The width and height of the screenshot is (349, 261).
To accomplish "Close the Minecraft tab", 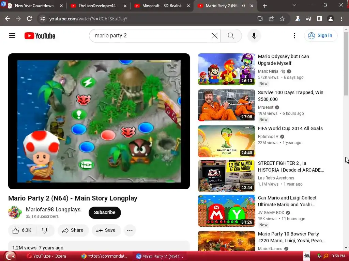I will [188, 6].
